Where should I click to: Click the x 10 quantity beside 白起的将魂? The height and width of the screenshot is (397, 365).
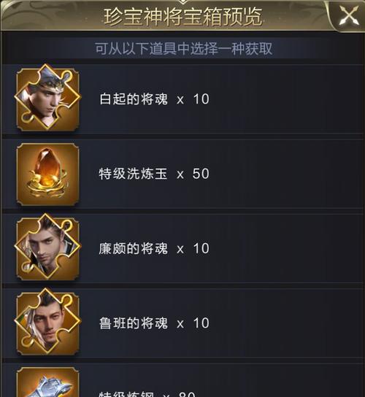tap(193, 99)
